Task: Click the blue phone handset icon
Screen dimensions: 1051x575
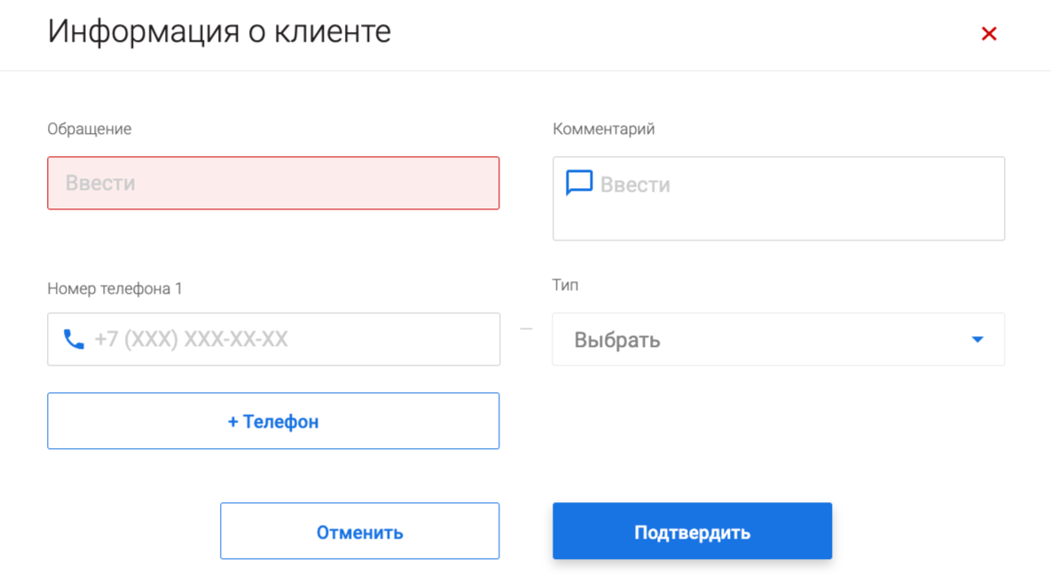Action: click(74, 339)
